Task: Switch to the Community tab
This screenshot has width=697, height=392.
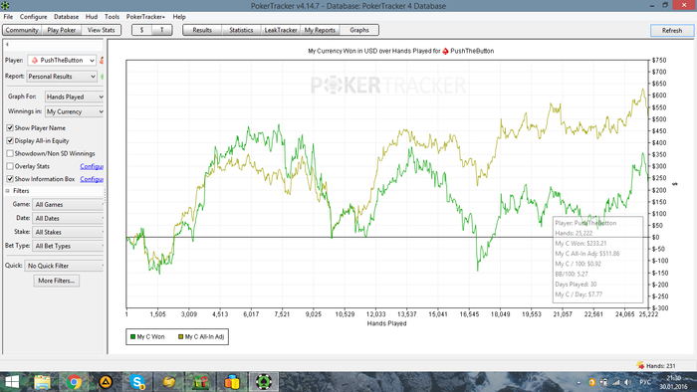Action: [x=22, y=30]
